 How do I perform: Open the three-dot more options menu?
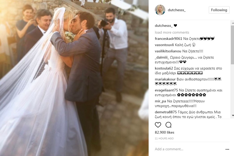pos(227,149)
